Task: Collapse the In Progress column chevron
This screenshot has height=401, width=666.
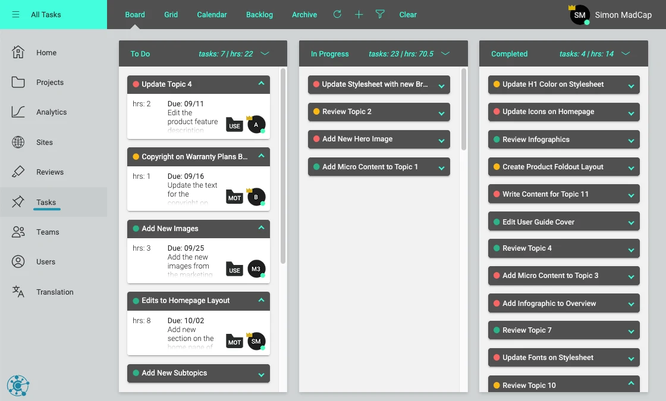Action: pos(445,53)
